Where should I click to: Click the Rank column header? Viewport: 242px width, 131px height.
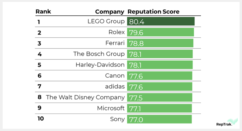click(43, 12)
